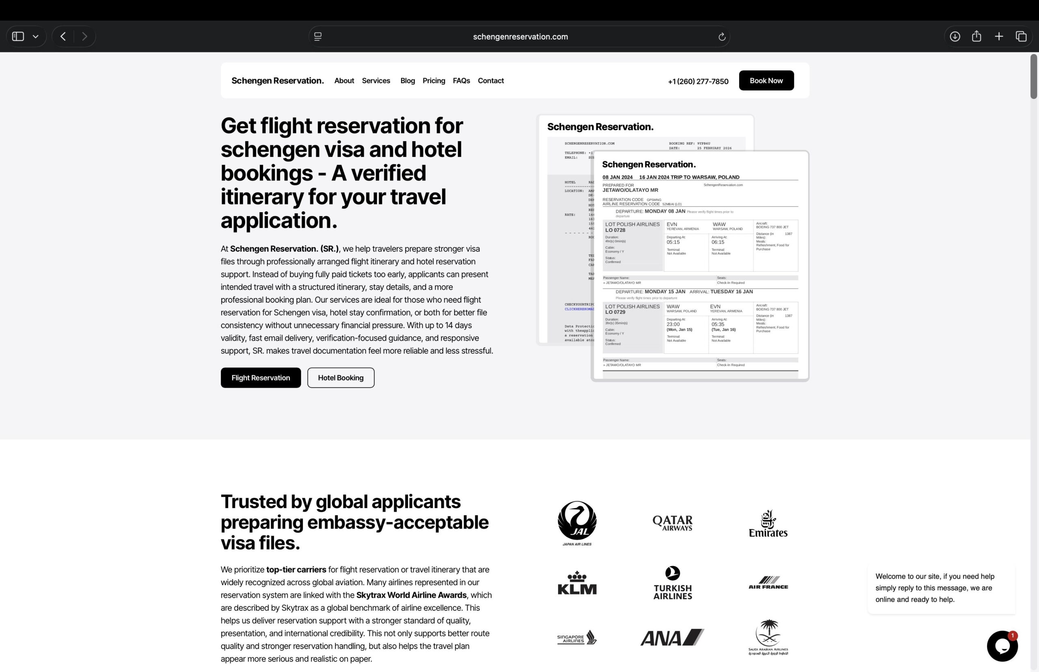Open the Safari downloads icon
The image size is (1039, 672).
tap(955, 36)
